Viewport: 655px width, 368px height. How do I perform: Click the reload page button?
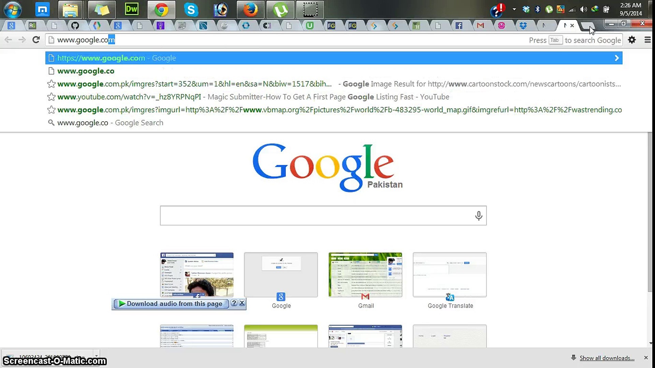pos(36,40)
